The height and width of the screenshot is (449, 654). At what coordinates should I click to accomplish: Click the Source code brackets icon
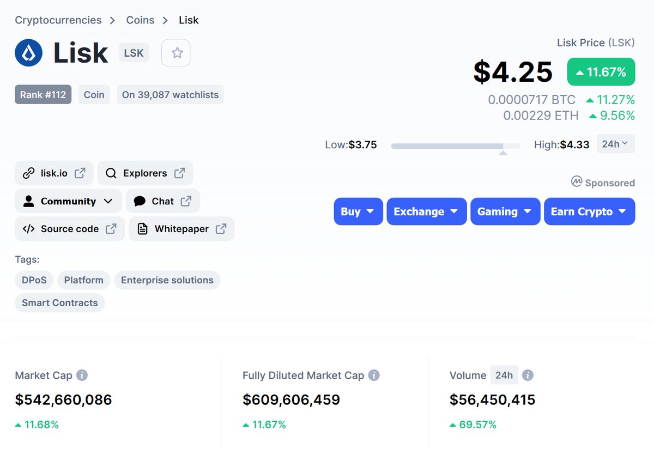[x=28, y=229]
